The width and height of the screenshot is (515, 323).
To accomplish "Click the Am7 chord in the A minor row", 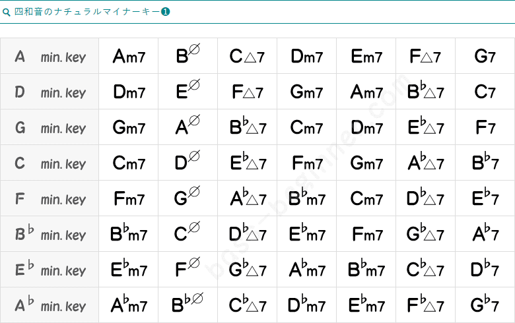I will point(129,57).
